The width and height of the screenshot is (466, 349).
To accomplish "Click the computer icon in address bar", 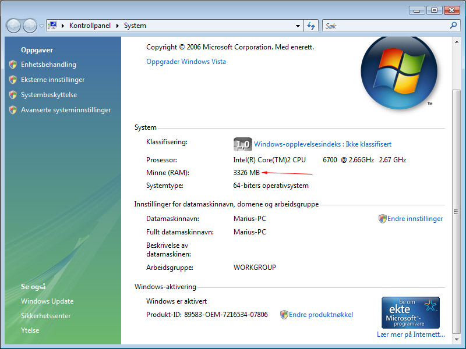I will click(52, 26).
